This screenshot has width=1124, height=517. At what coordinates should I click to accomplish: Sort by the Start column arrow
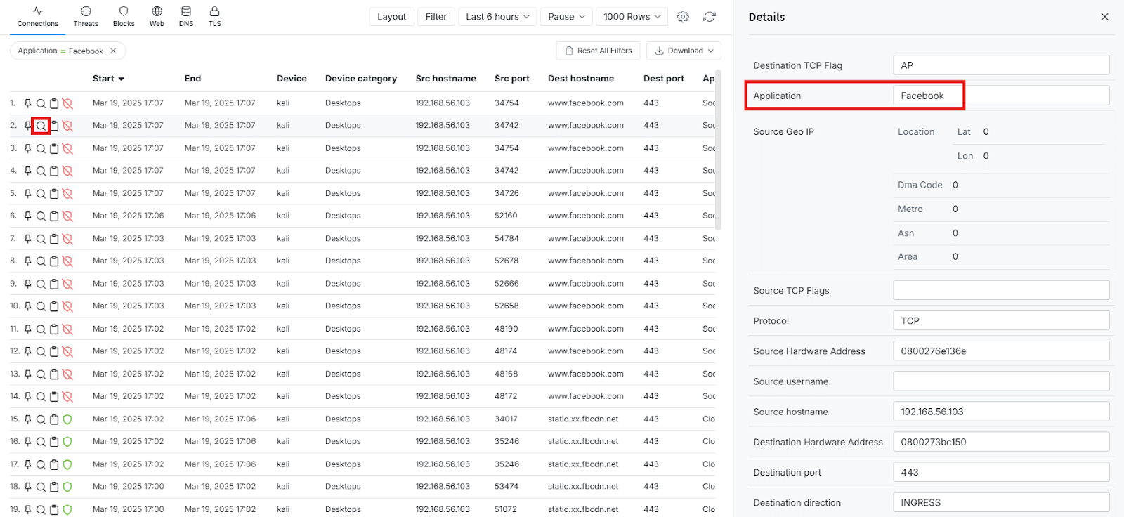121,79
